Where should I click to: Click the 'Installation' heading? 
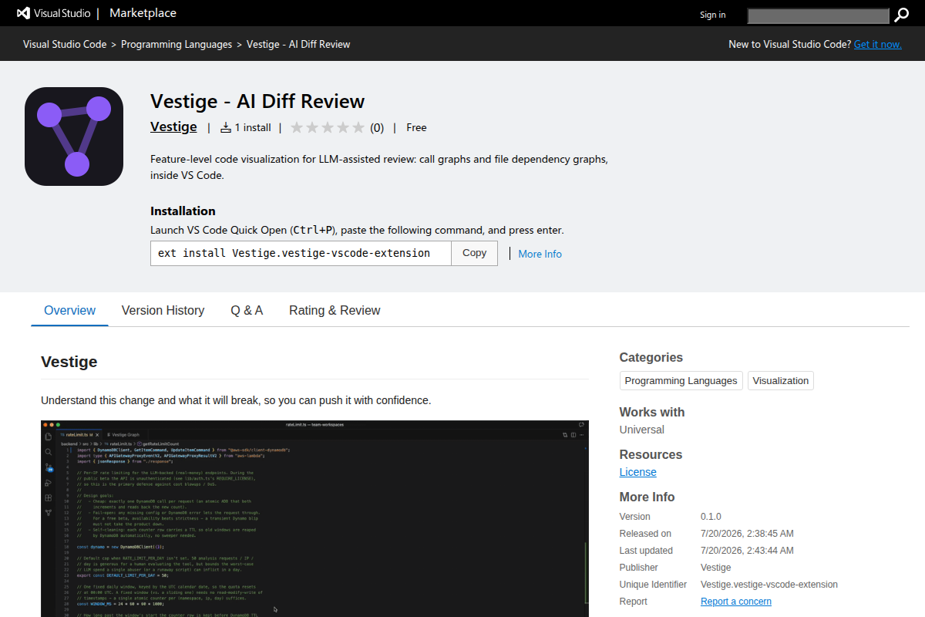pos(183,211)
